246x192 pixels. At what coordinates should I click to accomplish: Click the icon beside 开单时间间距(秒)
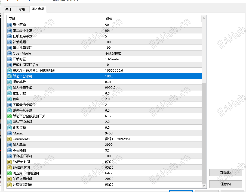click(10, 65)
